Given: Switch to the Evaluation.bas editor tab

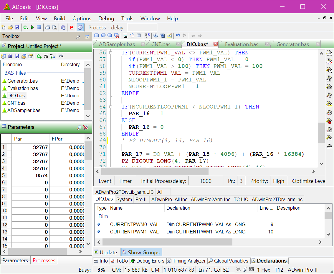Looking at the screenshot, I should (x=242, y=44).
